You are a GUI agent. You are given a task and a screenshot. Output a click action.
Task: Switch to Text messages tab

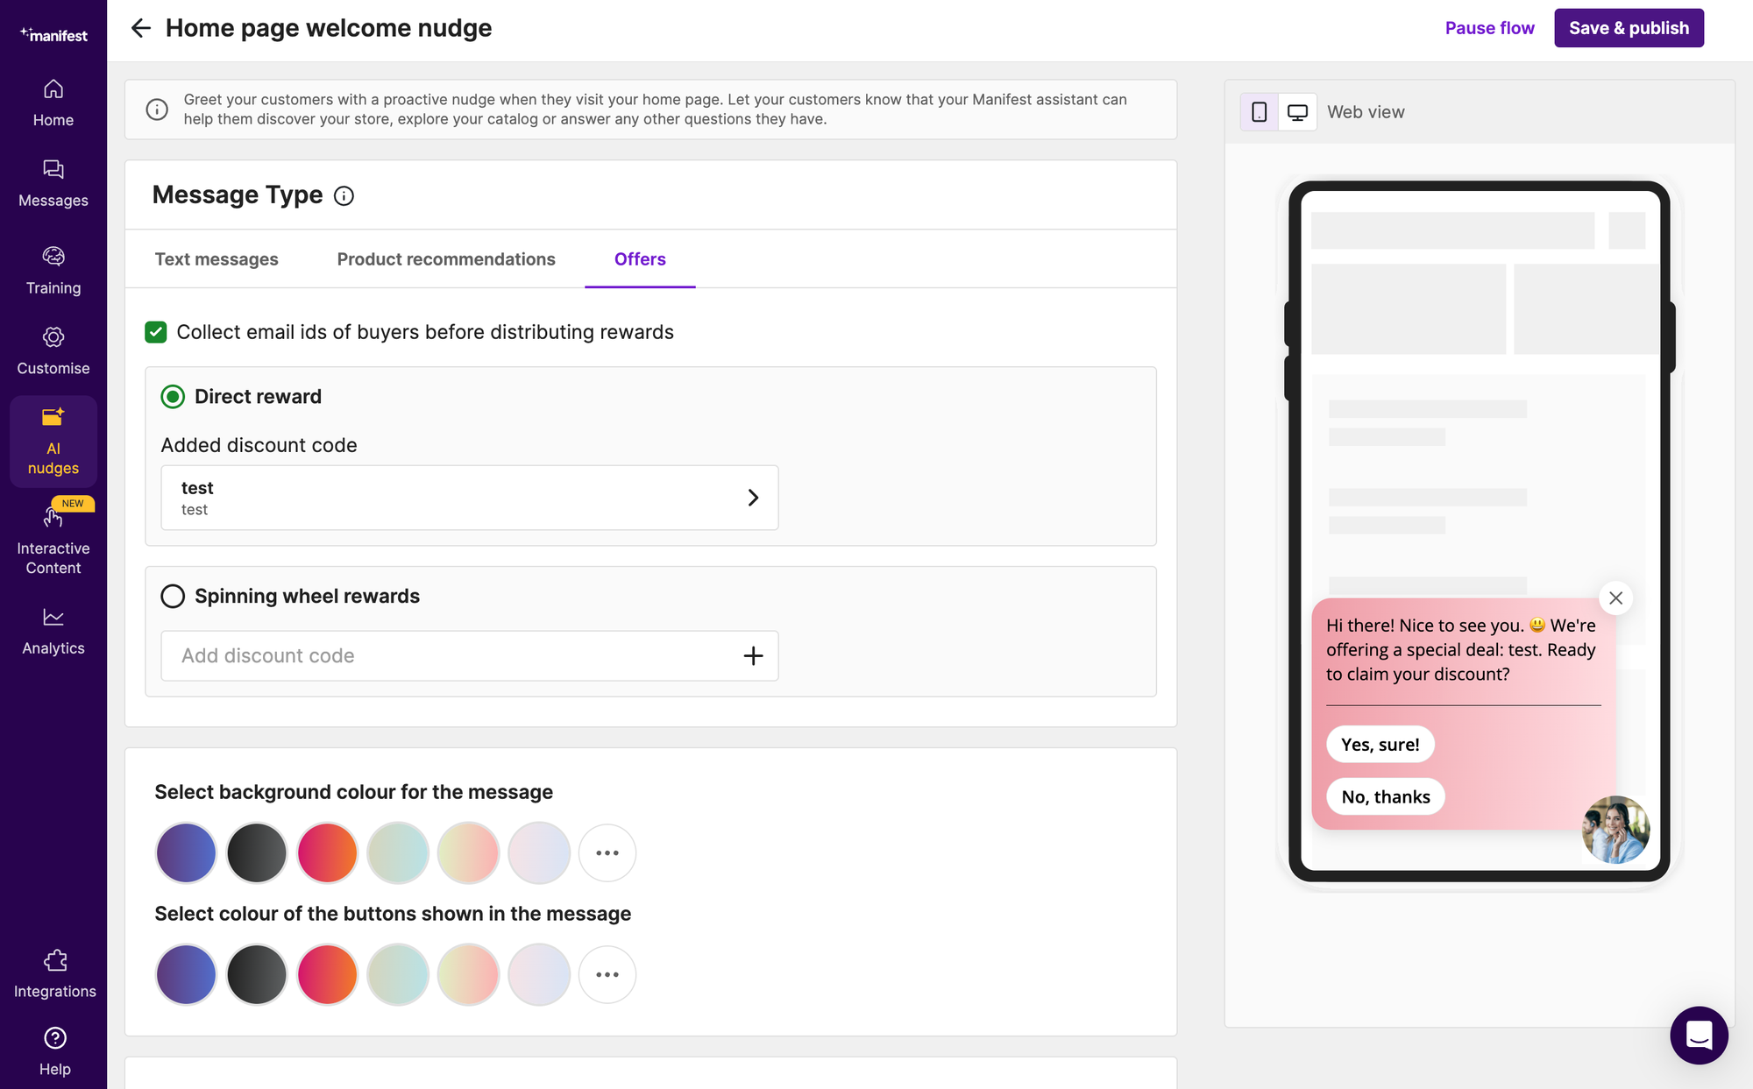(216, 259)
